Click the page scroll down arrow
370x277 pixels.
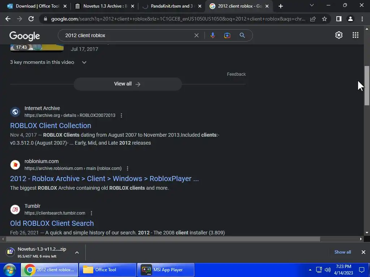367,233
